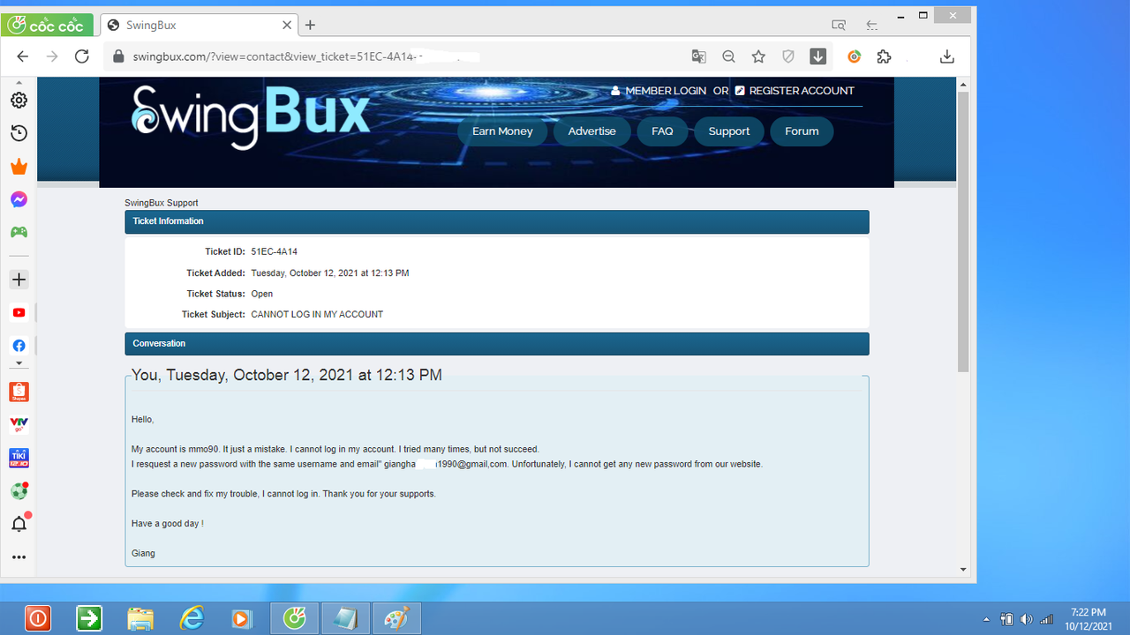Select the SwingBux browser tab
Screen dimensions: 1130x635
pyautogui.click(x=198, y=26)
